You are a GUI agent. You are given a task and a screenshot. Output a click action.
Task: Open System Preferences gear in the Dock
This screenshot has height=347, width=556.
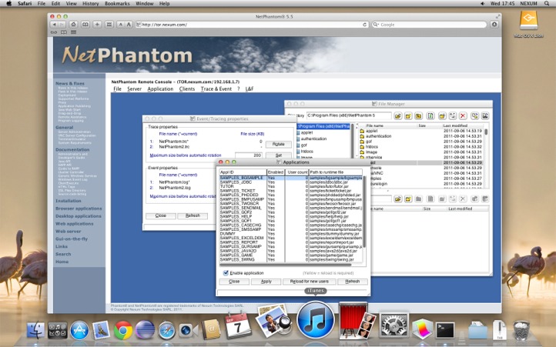coord(394,325)
